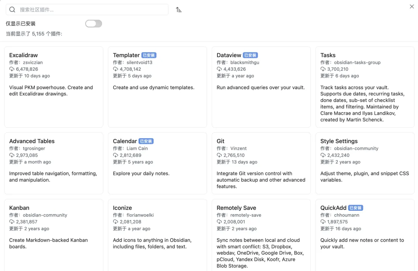Click '更新于 10 days ago' on Excalidraw
418x271 pixels.
click(29, 76)
